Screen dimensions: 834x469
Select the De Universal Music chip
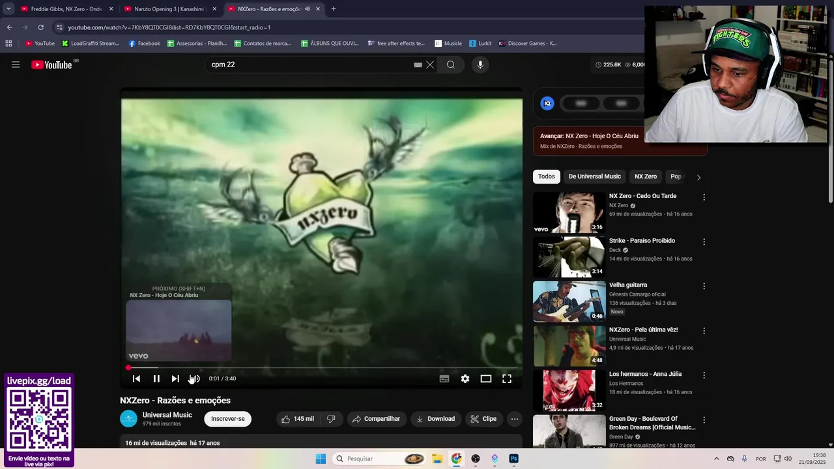tap(594, 177)
